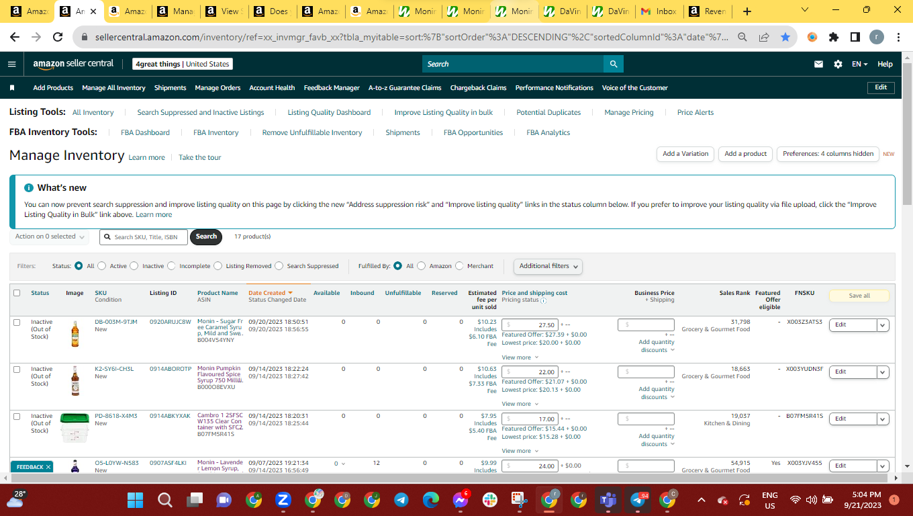
Task: Click the Add a Variation button
Action: click(x=685, y=154)
